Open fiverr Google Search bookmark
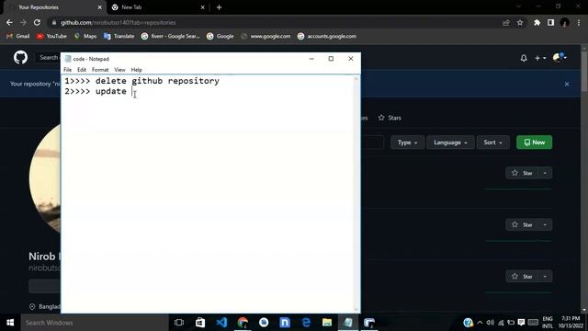Viewport: 588px width, 331px height. tap(171, 36)
